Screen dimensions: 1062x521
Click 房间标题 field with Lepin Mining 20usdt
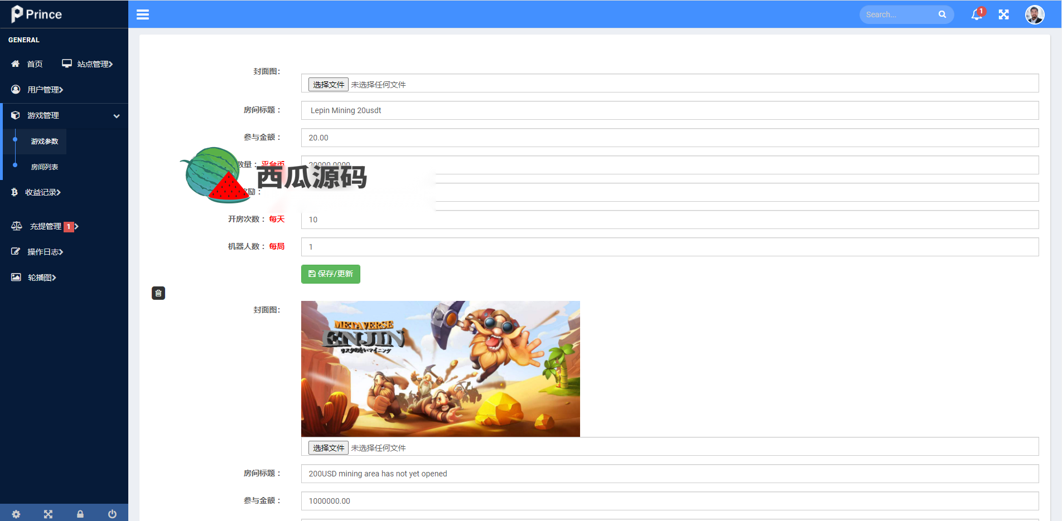pyautogui.click(x=670, y=110)
